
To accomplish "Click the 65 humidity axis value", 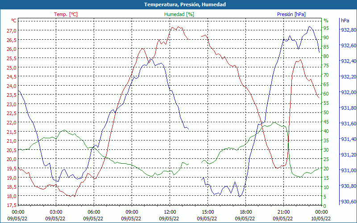I will [326, 84].
